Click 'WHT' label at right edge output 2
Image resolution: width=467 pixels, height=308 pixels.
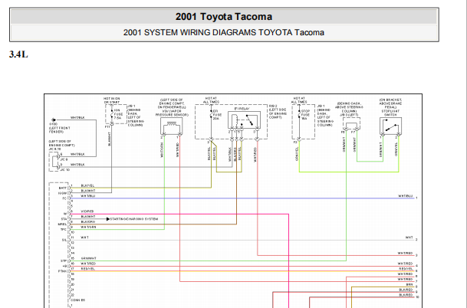(x=409, y=238)
